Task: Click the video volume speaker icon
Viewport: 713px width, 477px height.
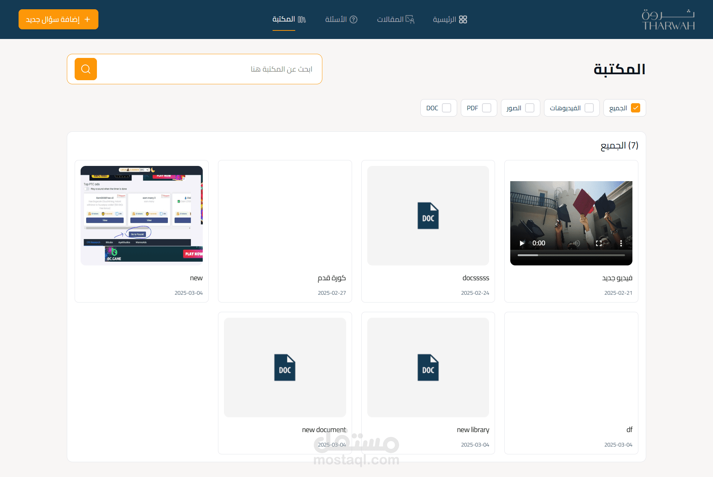Action: [577, 243]
